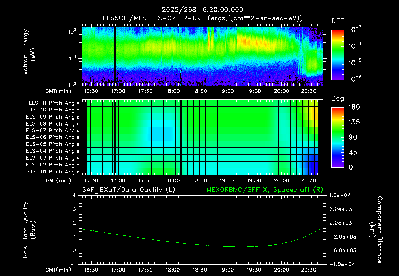Image resolution: width=399 pixels, height=276 pixels.
Task: Click the Electron Energy (eV) axis label
Action: point(29,55)
